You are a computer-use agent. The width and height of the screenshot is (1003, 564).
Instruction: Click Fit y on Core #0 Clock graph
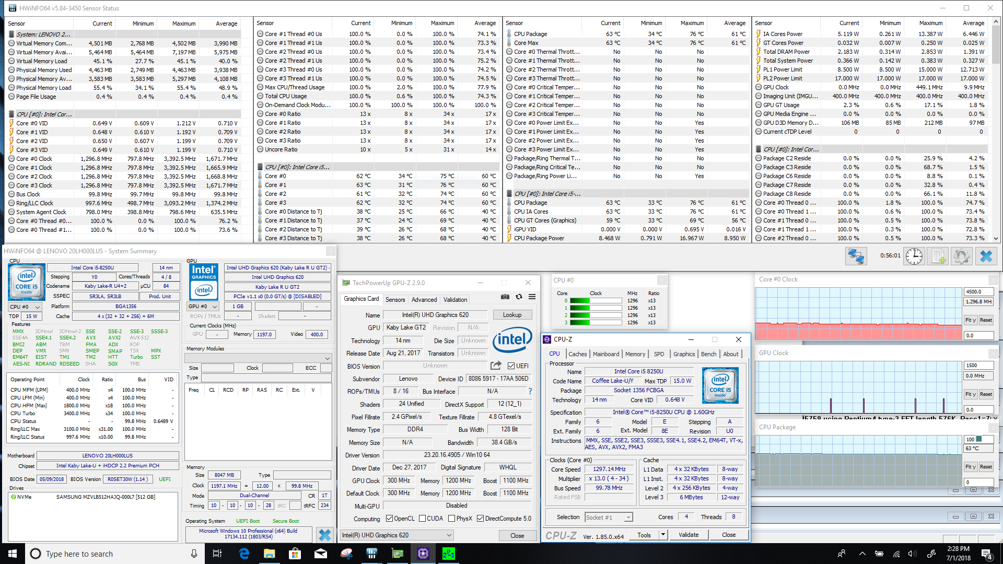pos(971,320)
